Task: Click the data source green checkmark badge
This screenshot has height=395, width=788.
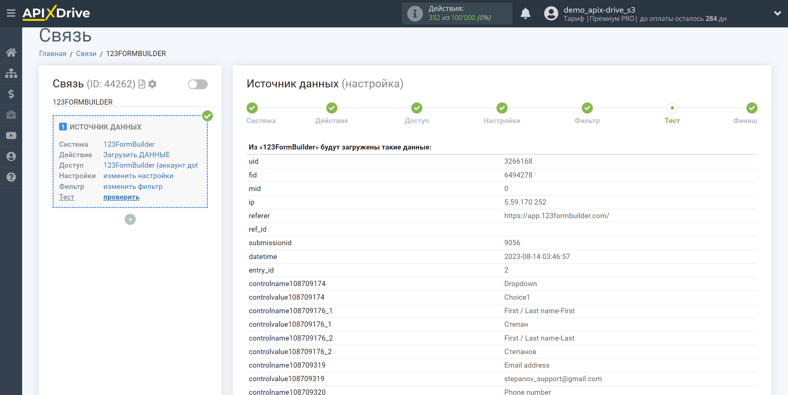Action: coord(207,116)
